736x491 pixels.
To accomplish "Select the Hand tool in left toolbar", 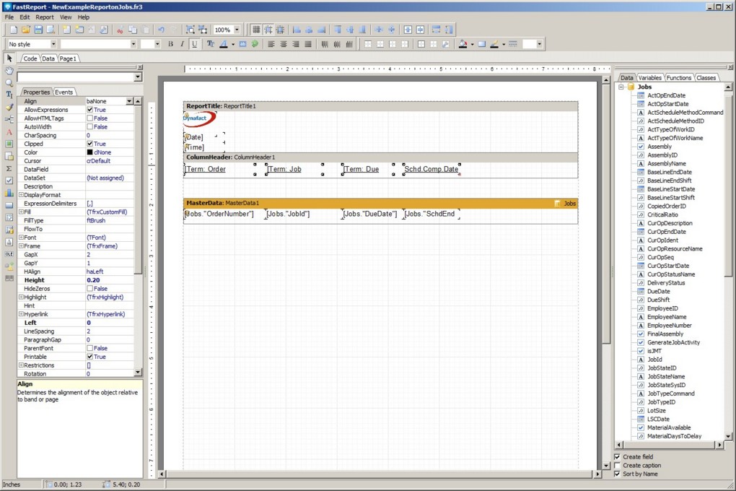I will pos(9,71).
